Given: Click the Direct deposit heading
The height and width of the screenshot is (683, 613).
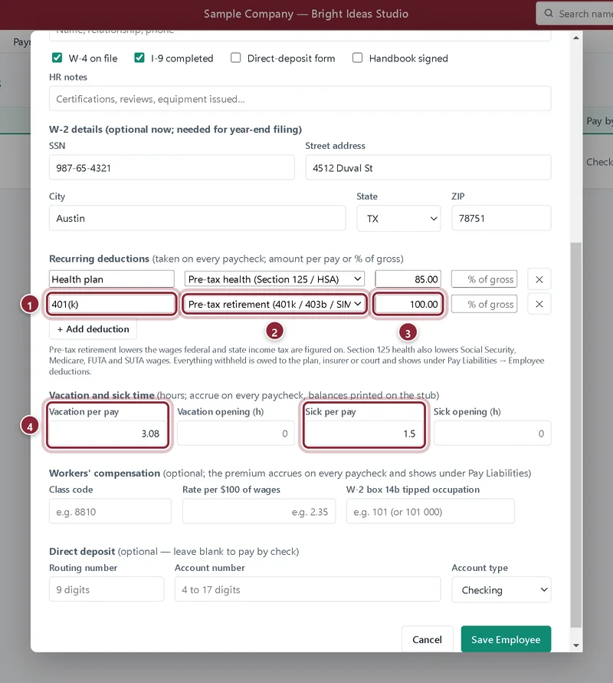Looking at the screenshot, I should tap(82, 551).
